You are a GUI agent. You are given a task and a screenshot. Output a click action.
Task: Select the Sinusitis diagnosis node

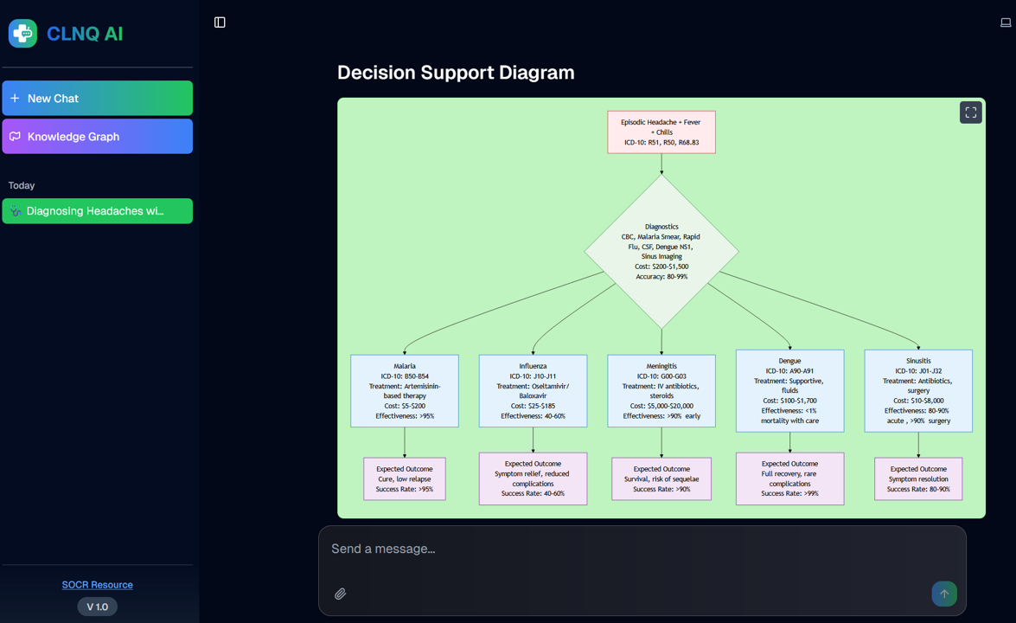point(917,390)
